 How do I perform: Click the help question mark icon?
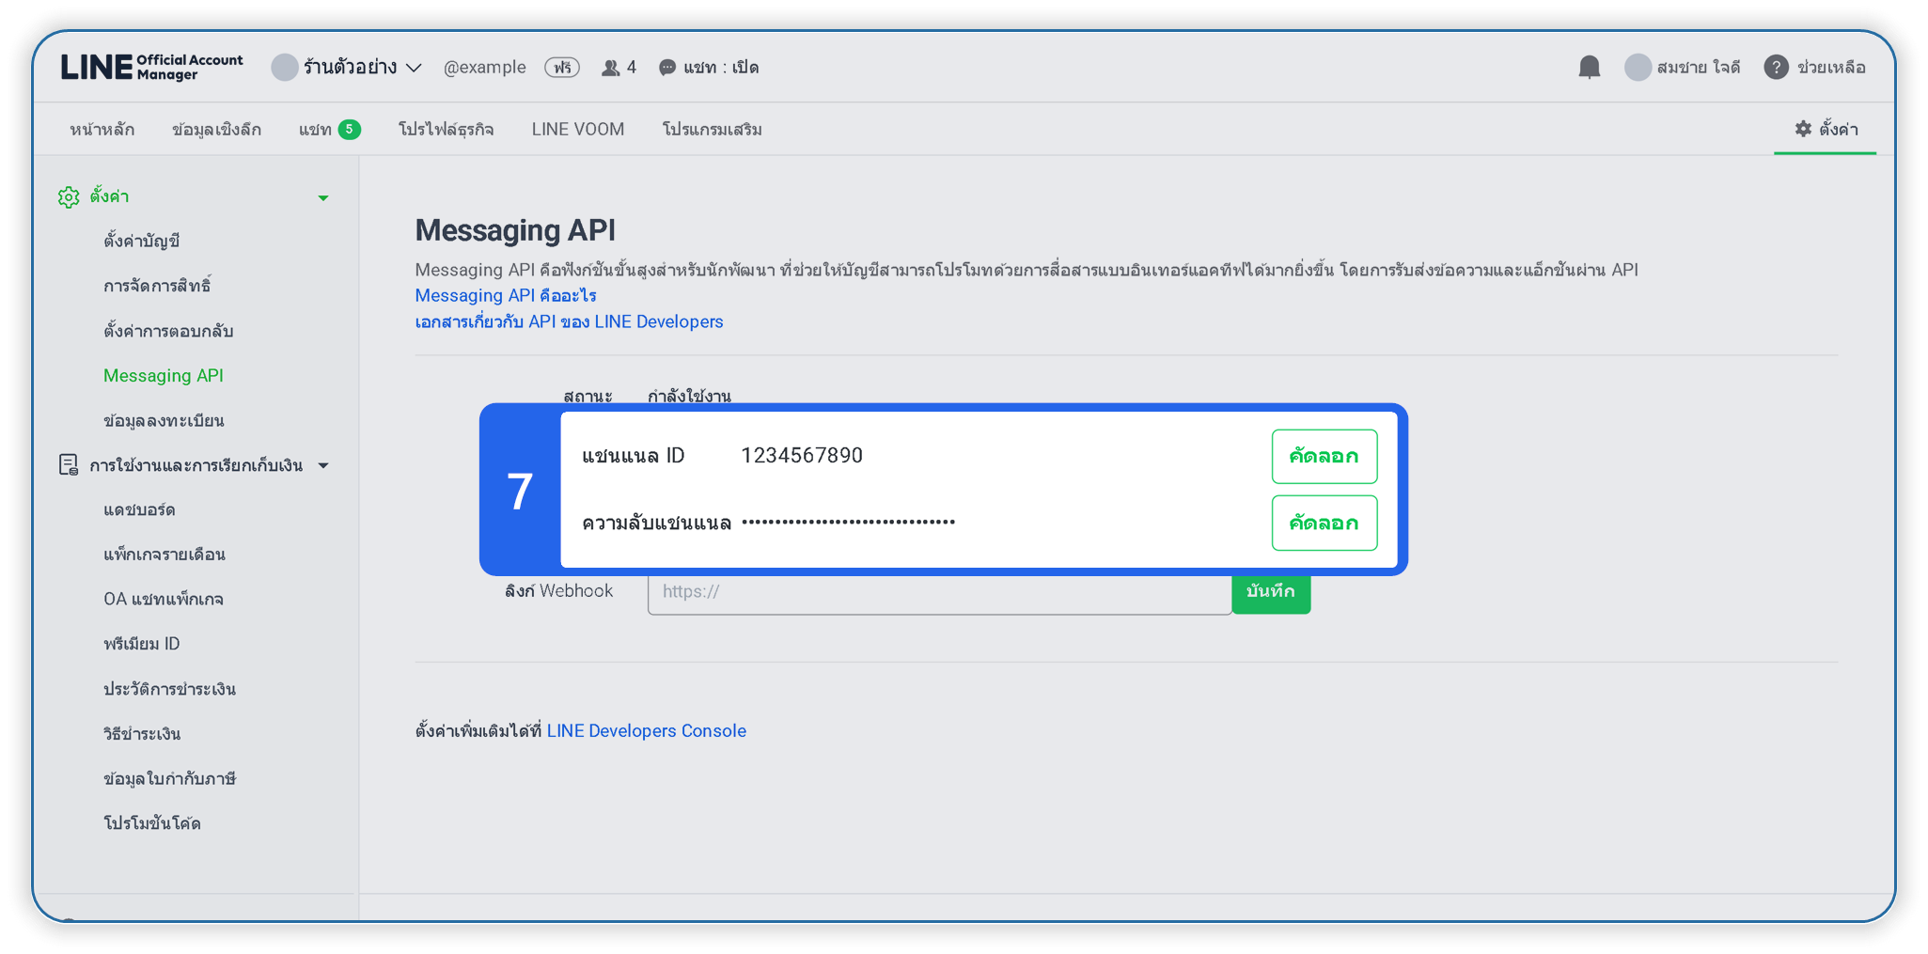pyautogui.click(x=1776, y=68)
